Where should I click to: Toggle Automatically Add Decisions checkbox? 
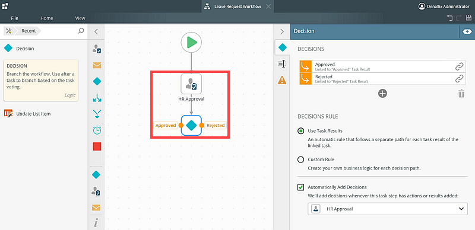[300, 187]
